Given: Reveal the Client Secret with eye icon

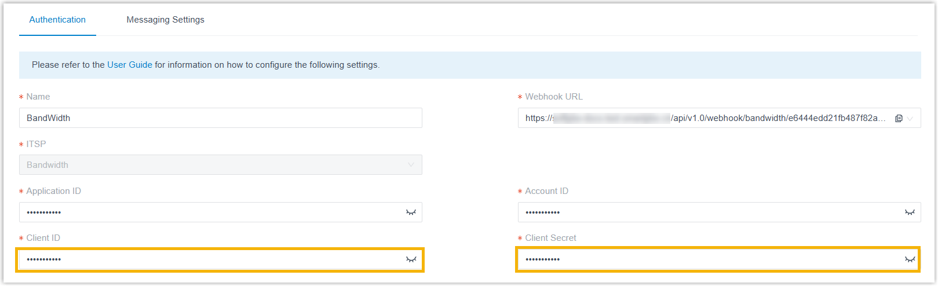Looking at the screenshot, I should [910, 259].
